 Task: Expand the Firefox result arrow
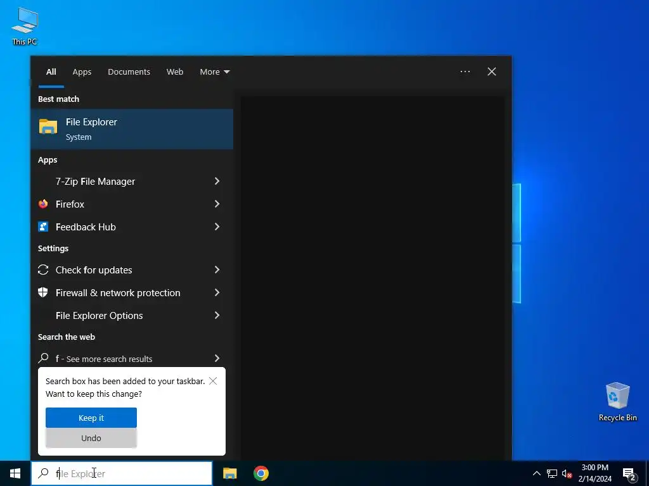217,204
